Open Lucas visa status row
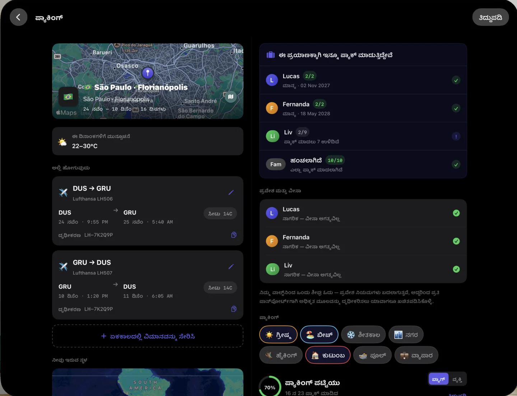 click(x=363, y=213)
